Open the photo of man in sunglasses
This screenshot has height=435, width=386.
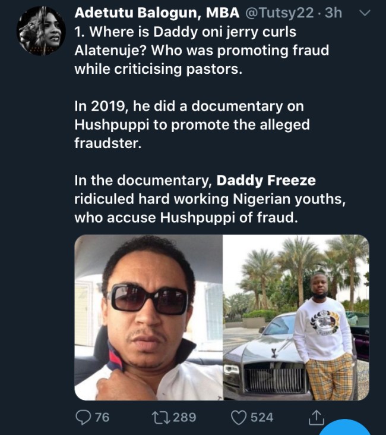point(148,317)
